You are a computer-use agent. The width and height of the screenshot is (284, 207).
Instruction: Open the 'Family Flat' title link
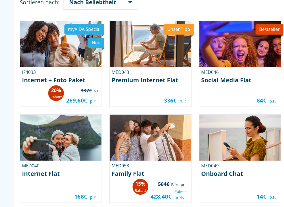[128, 174]
